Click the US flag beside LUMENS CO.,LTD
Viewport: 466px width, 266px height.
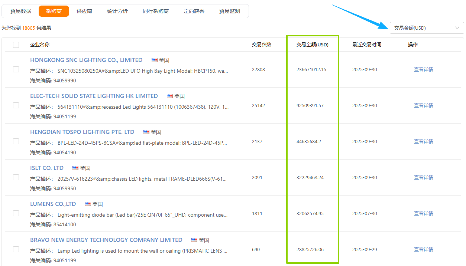(x=88, y=204)
